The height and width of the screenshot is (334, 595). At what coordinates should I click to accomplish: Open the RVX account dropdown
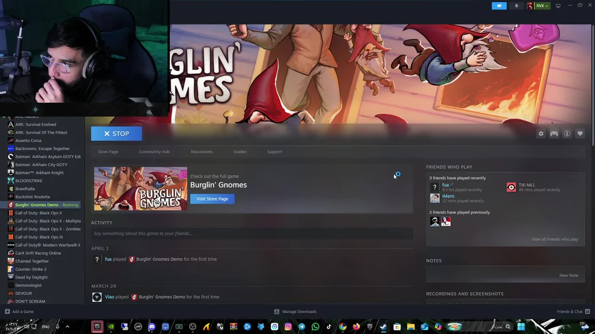pos(538,6)
